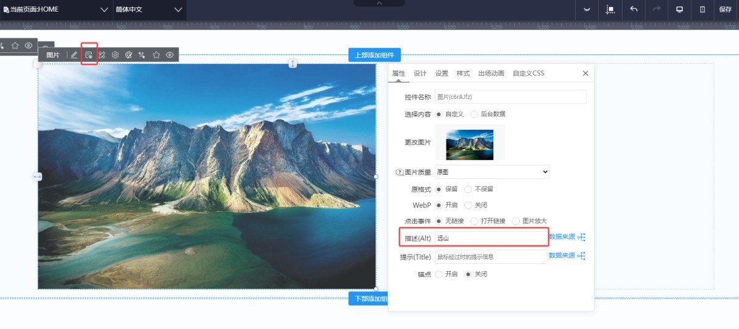Open the image properties icon in toolbar
739x329 pixels.
tap(89, 55)
